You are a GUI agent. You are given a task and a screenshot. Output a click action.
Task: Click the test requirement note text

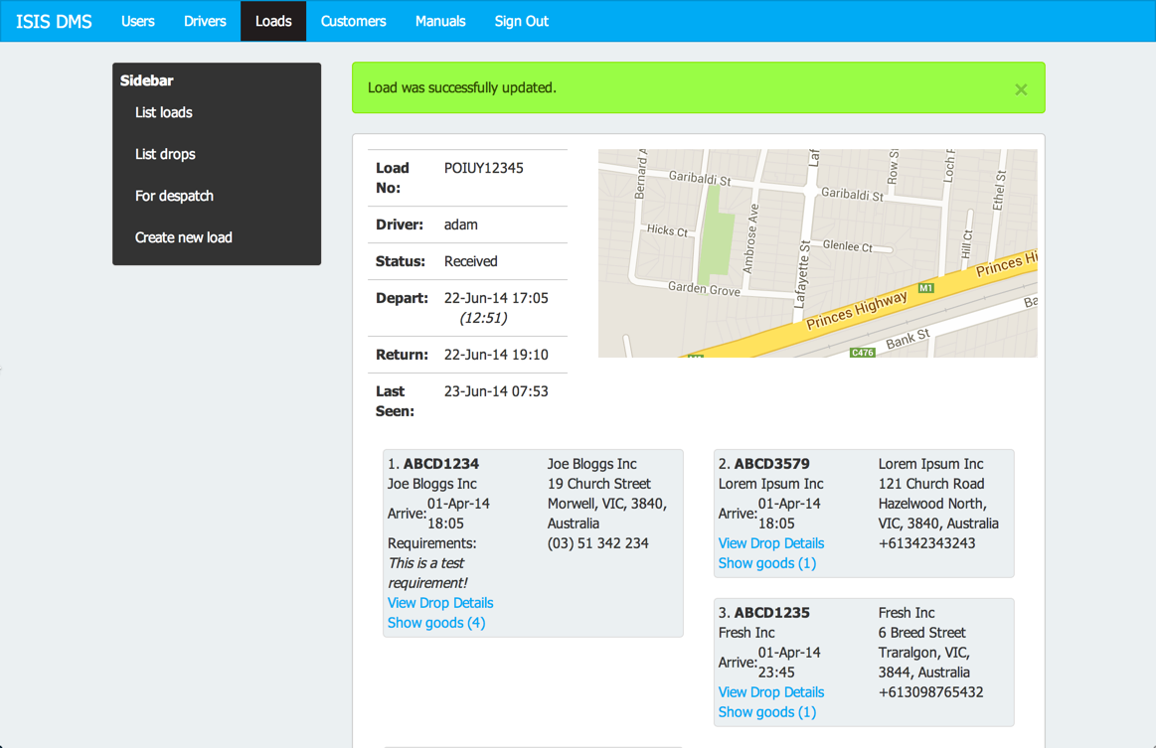(427, 573)
